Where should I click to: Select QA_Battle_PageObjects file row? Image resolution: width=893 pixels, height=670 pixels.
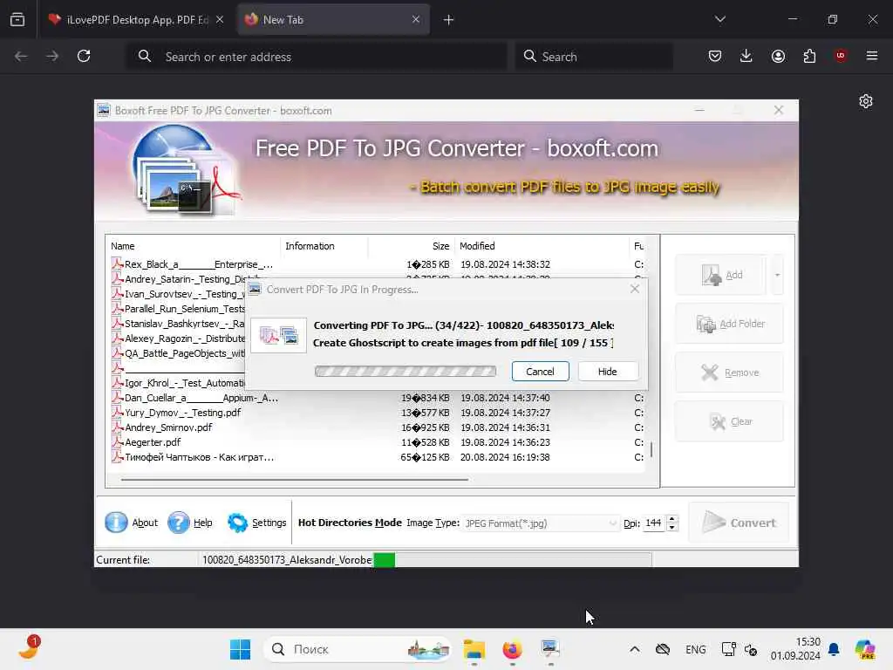click(178, 353)
